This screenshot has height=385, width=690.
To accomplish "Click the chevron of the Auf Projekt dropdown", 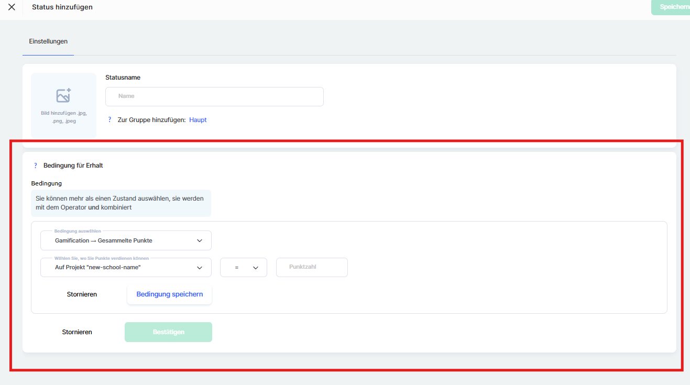I will coord(200,268).
